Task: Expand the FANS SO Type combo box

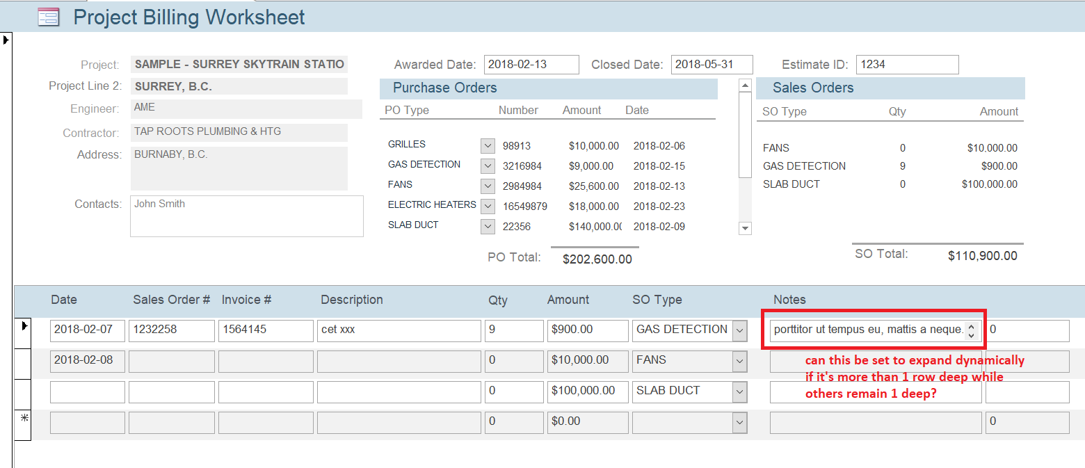Action: coord(739,361)
